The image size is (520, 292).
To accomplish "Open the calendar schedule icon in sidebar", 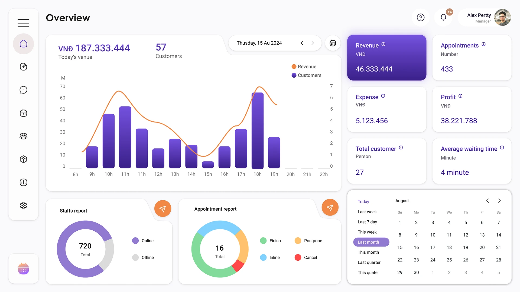I will [23, 113].
